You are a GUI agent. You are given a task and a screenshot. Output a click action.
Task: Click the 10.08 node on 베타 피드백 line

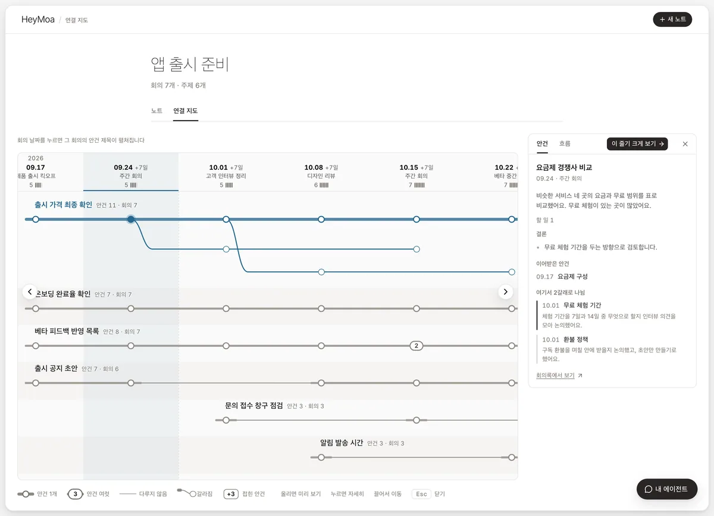tap(321, 346)
